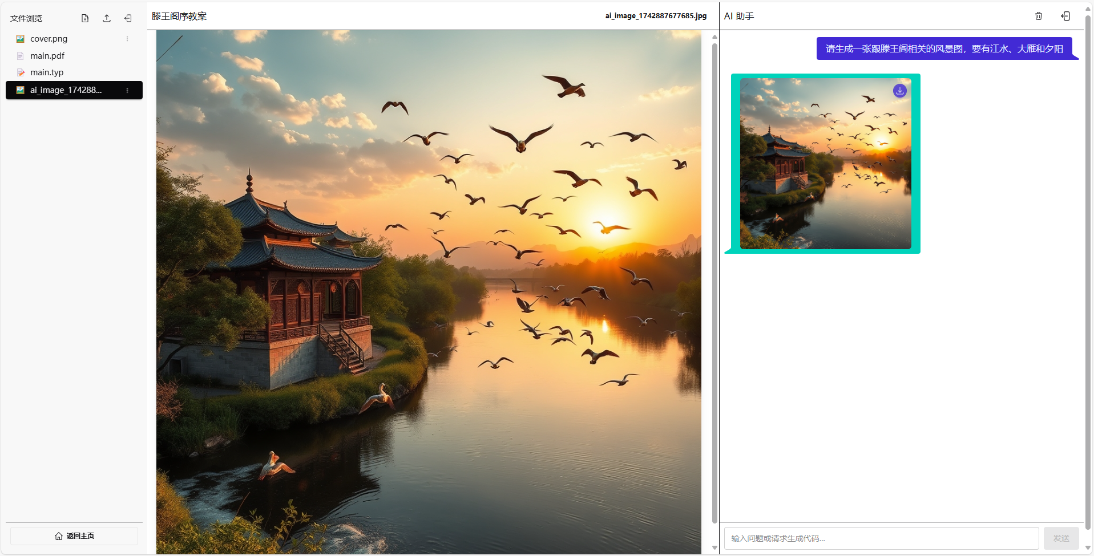Clear AI chat with trash icon

[1038, 16]
